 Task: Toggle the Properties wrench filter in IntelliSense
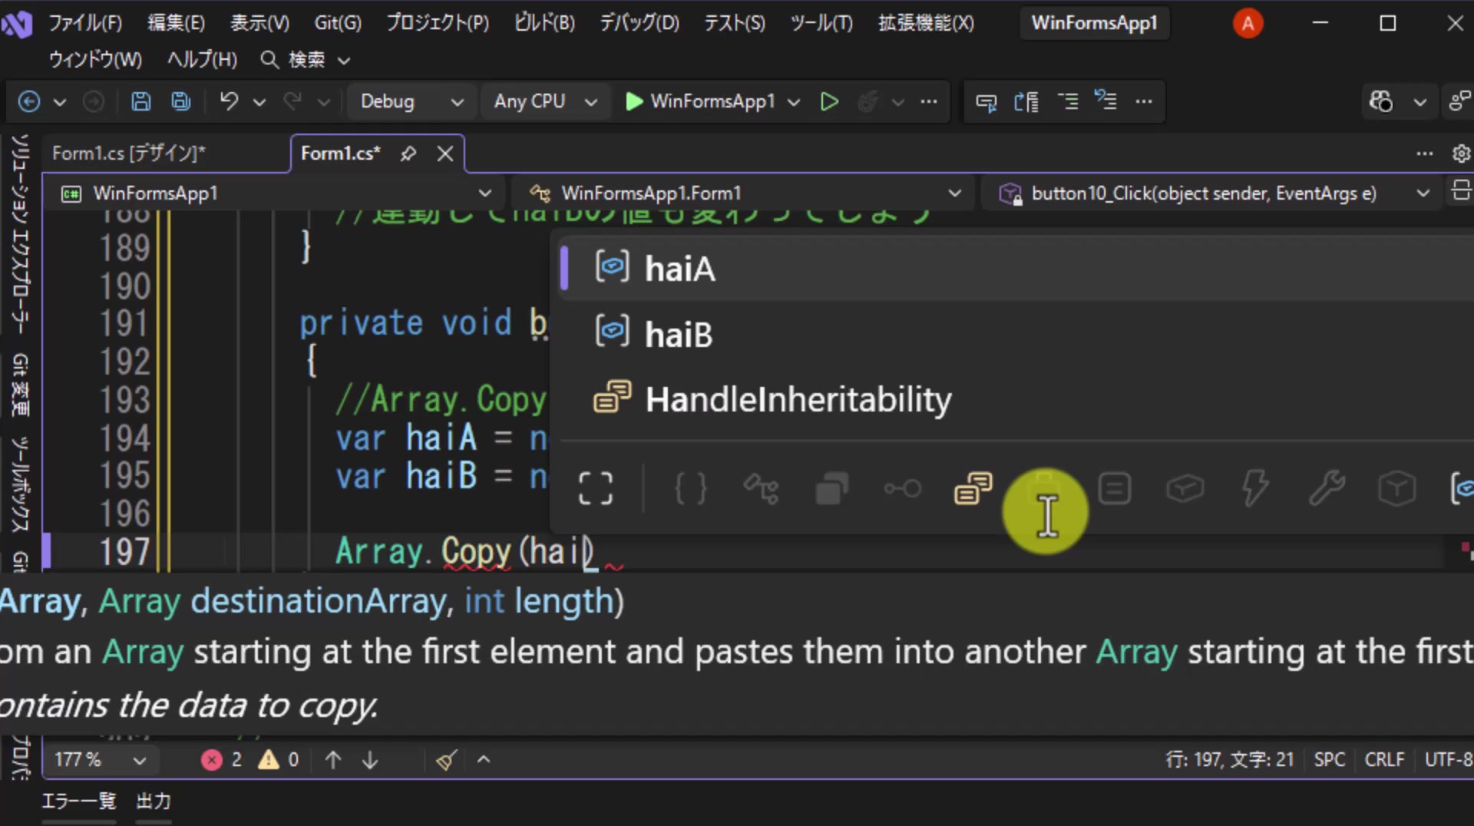[1327, 488]
